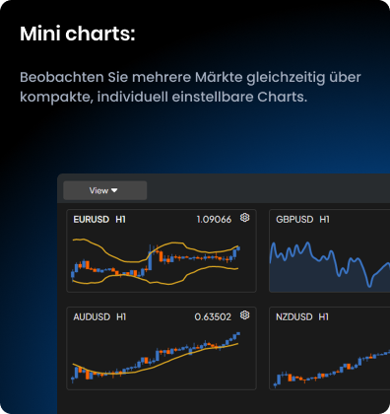
Task: Click the AUDUSD price 0.63502
Action: pyautogui.click(x=213, y=317)
